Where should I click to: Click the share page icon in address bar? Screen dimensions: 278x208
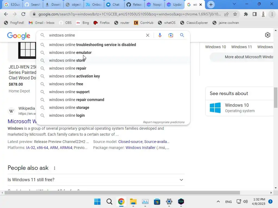[x=226, y=14]
